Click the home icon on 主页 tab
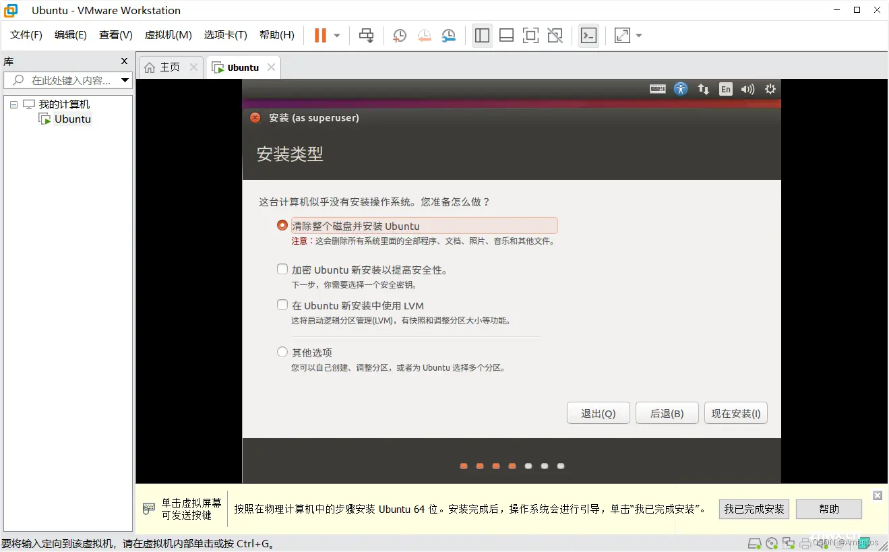The width and height of the screenshot is (889, 552). (150, 67)
